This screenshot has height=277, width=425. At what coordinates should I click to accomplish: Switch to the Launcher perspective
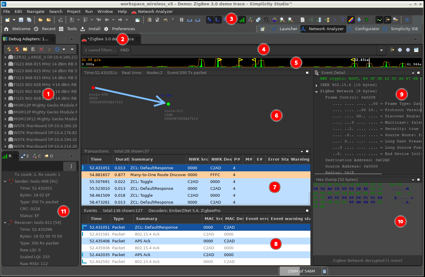[x=285, y=29]
